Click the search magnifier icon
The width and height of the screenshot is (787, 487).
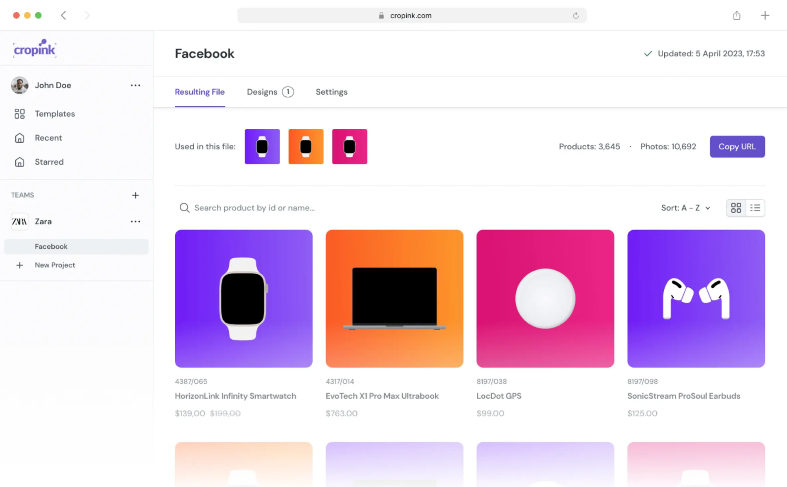(x=184, y=208)
